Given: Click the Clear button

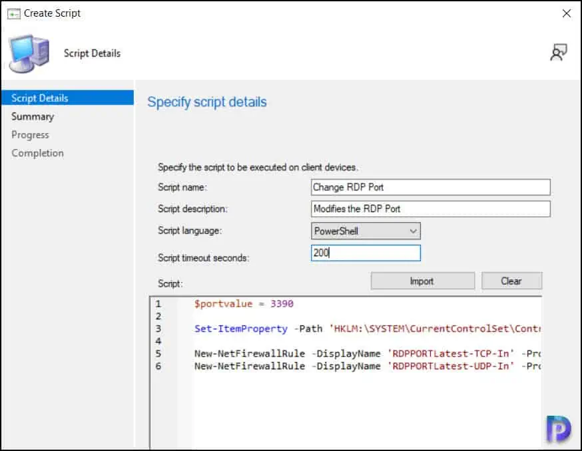Looking at the screenshot, I should pyautogui.click(x=511, y=281).
